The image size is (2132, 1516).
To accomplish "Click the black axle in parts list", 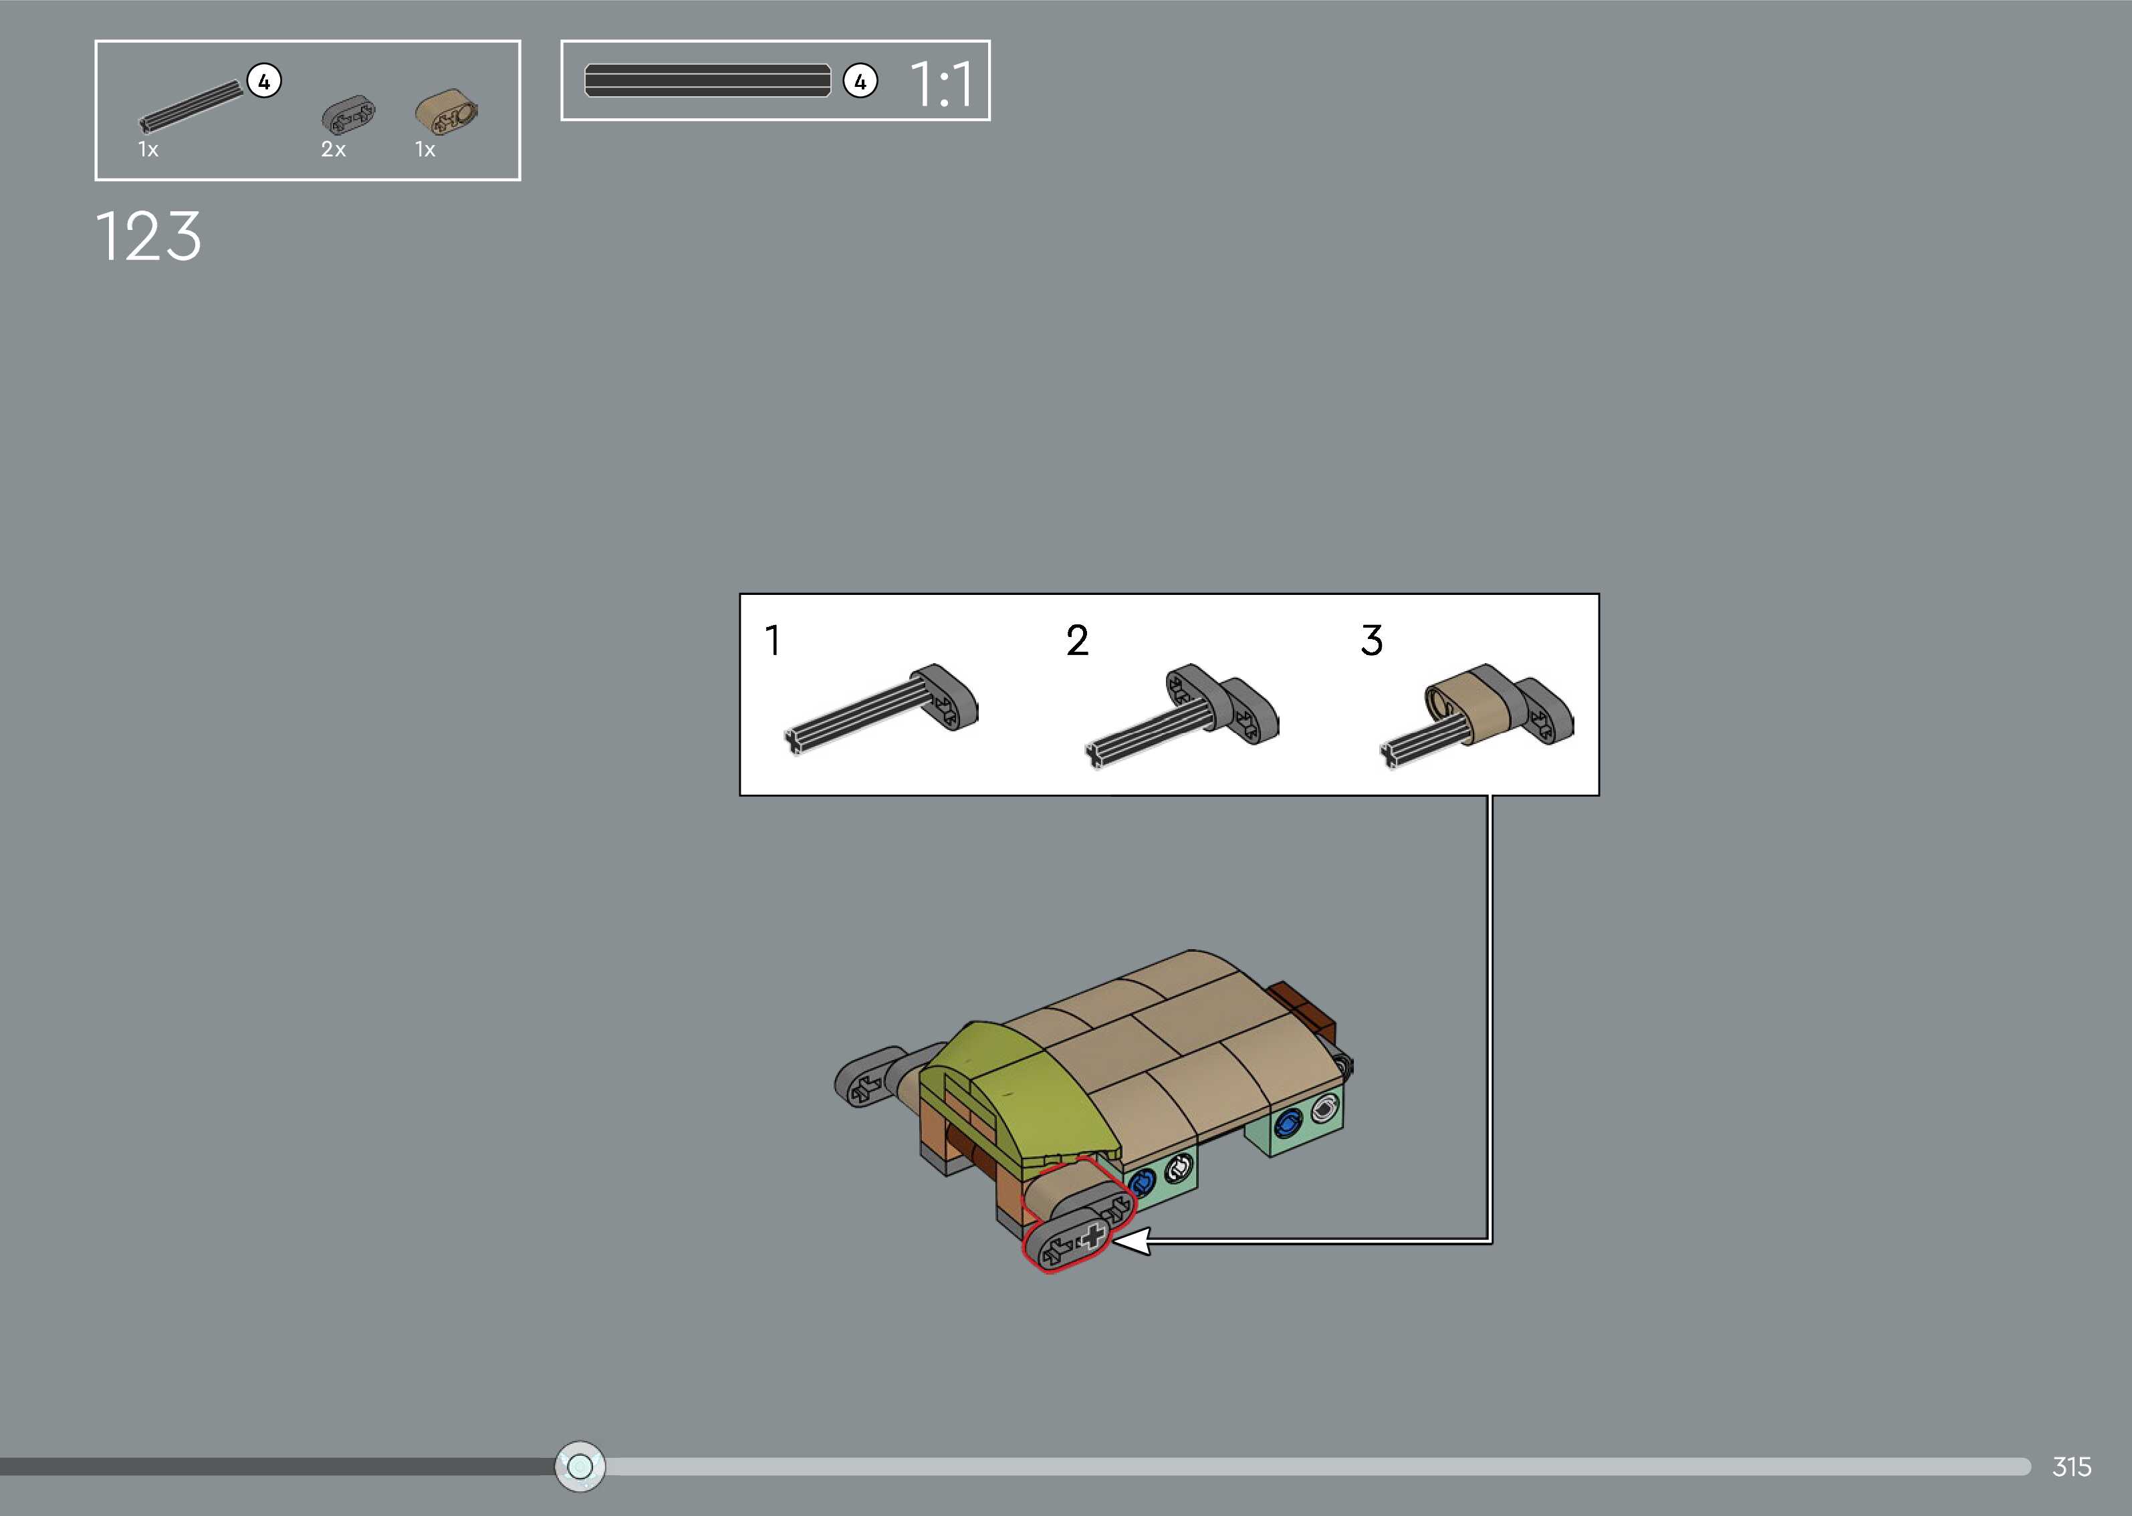I will [191, 108].
